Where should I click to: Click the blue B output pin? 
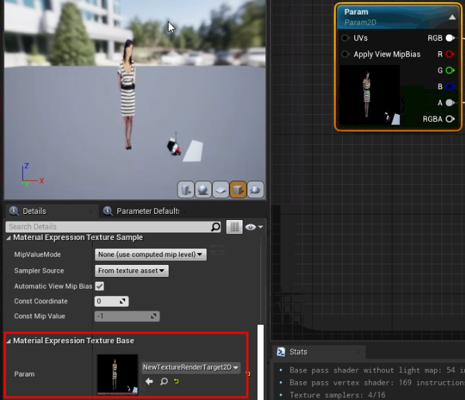(x=450, y=87)
